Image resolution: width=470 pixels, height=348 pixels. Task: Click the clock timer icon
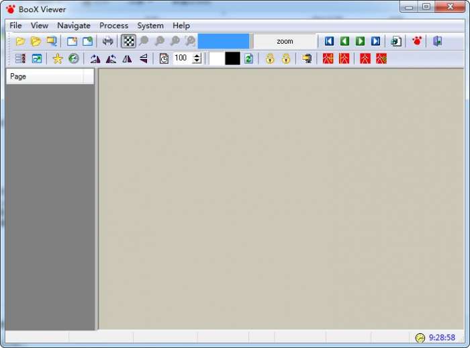[x=164, y=58]
